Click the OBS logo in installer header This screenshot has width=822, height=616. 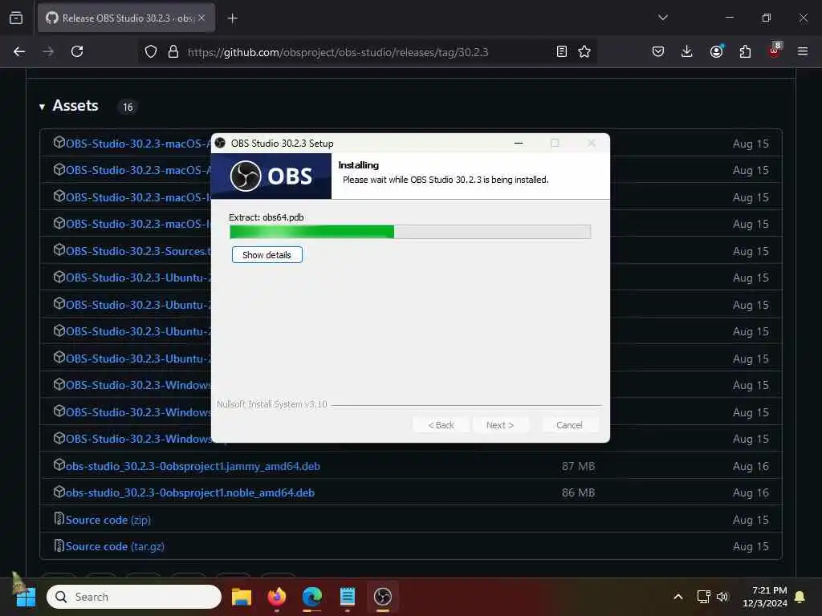[x=271, y=176]
